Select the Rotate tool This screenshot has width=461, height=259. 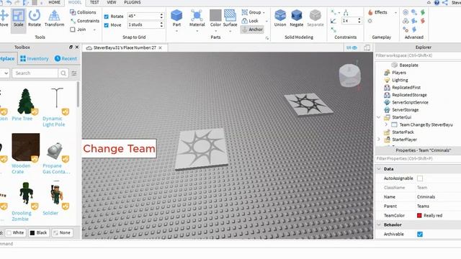(35, 18)
